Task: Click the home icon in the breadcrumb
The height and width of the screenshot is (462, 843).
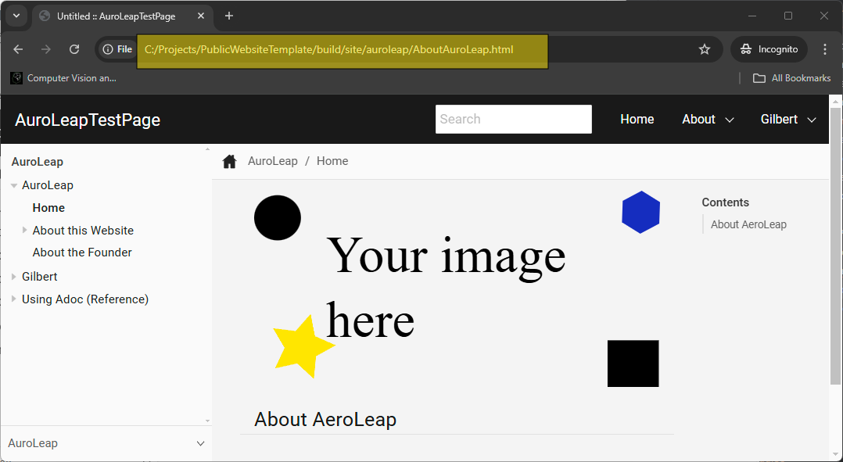Action: tap(229, 161)
